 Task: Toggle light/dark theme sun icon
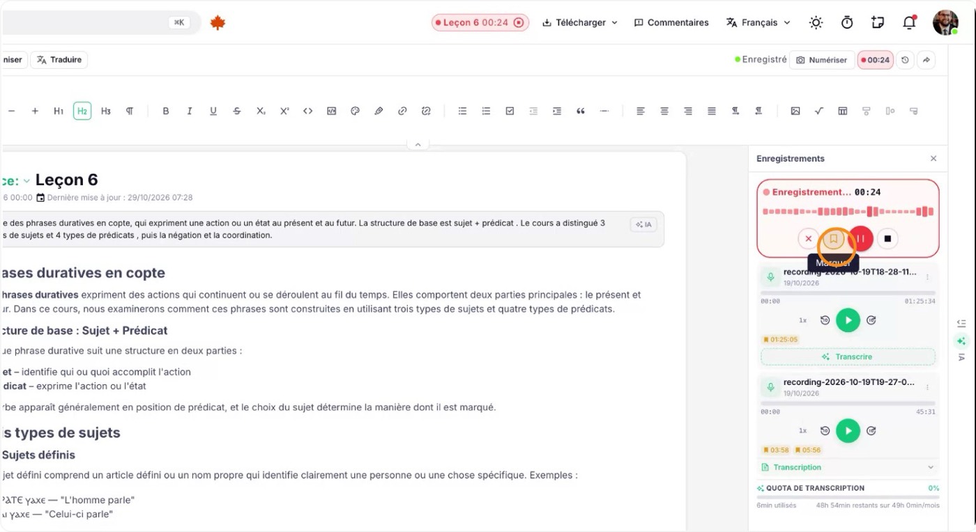(816, 23)
